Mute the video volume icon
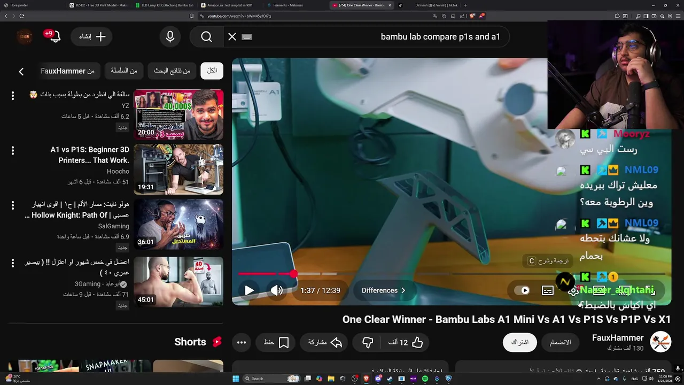Screen dimensions: 684x385 276,290
